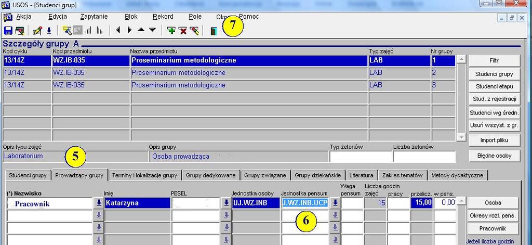Open the Akcja menu

point(24,16)
